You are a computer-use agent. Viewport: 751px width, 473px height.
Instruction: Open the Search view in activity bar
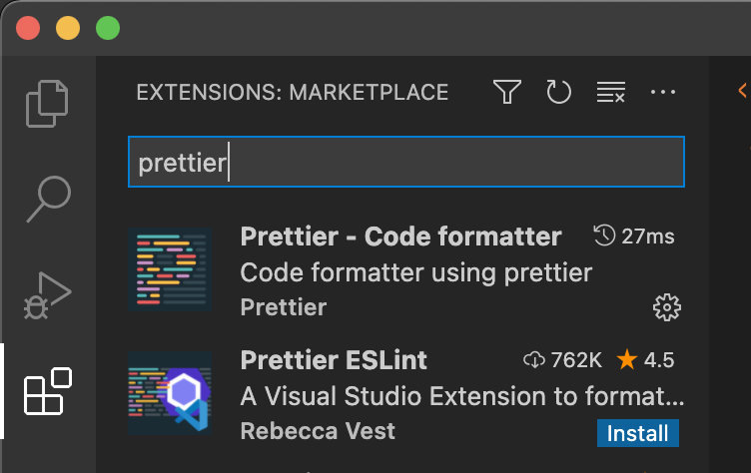[48, 199]
